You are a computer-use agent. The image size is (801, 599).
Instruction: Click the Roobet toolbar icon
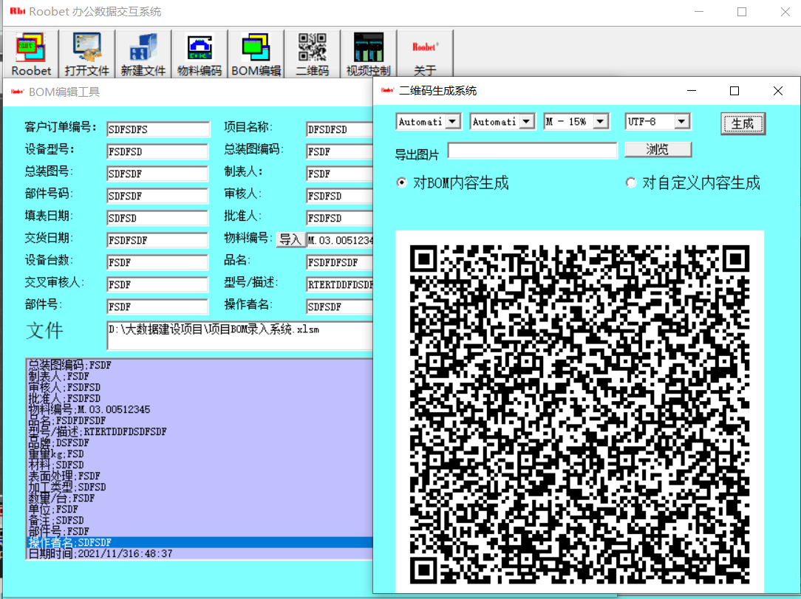(x=31, y=54)
